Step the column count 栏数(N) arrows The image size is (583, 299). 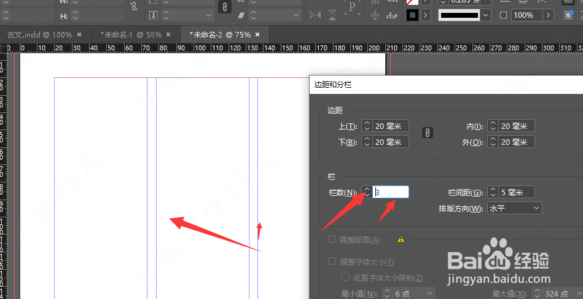pos(367,192)
